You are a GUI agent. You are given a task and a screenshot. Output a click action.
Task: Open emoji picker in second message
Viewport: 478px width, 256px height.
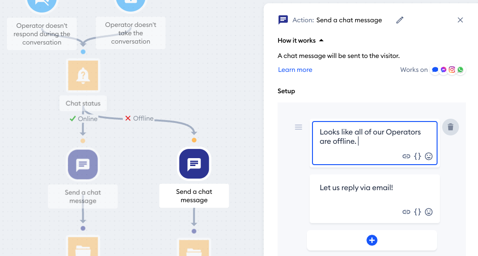(429, 212)
